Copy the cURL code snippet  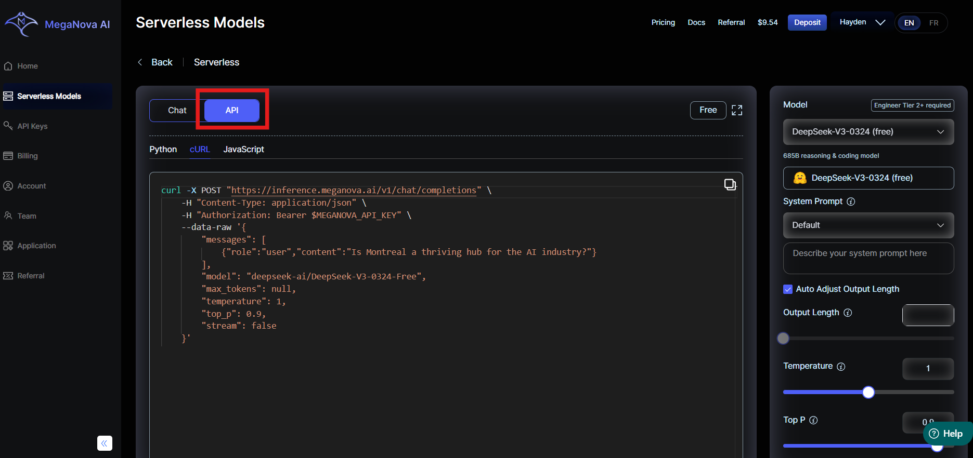730,184
